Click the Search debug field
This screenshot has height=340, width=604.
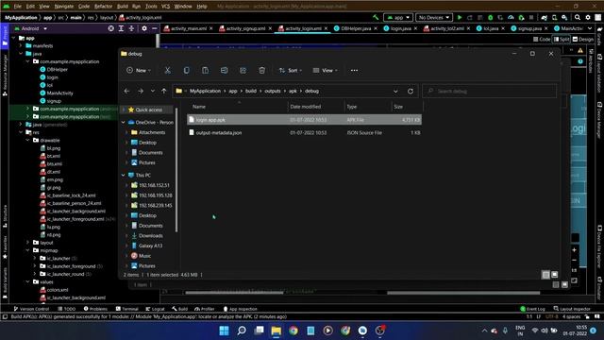(x=490, y=91)
